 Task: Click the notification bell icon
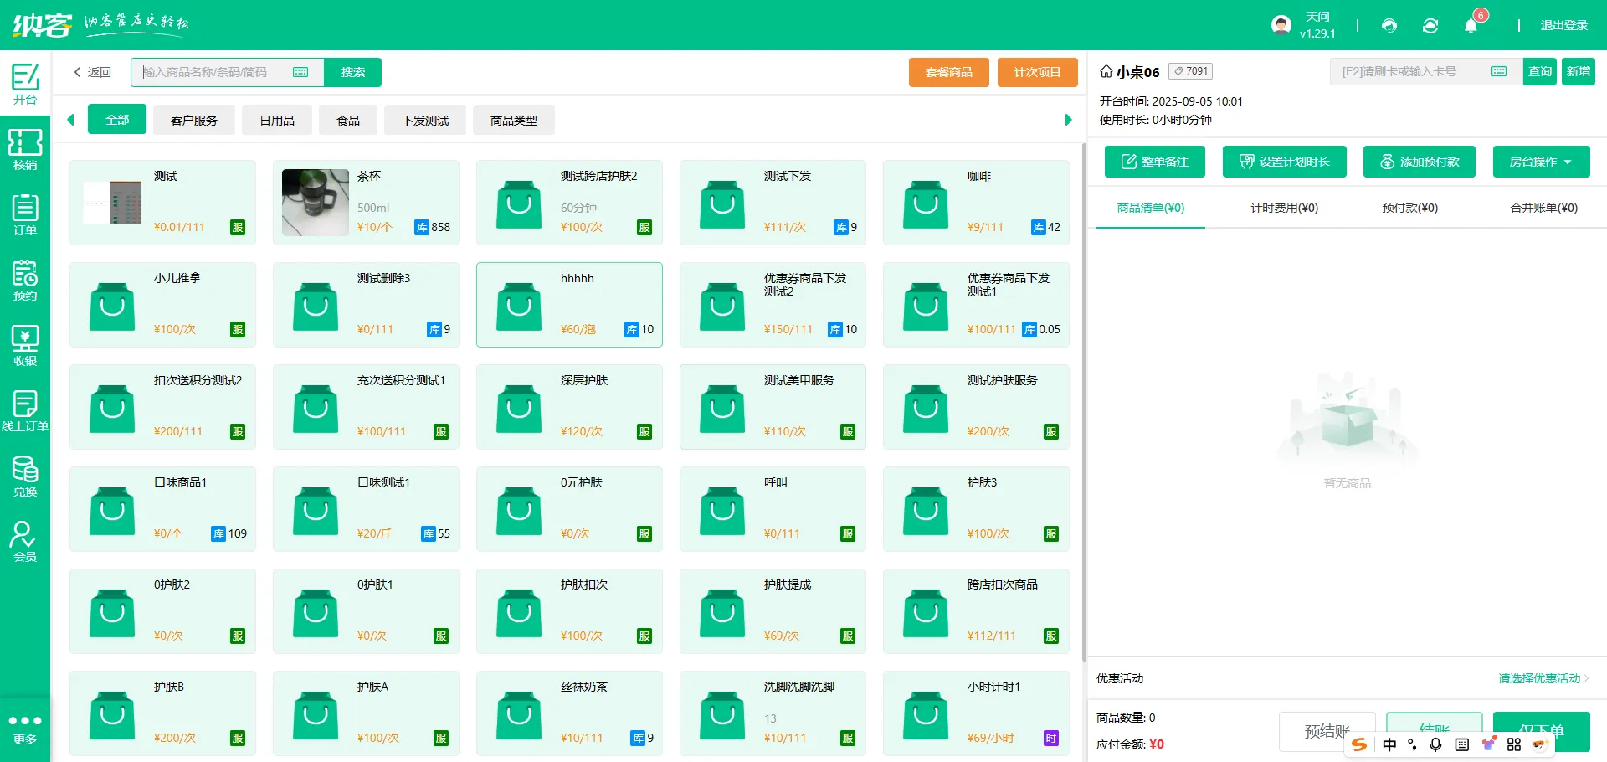1471,26
